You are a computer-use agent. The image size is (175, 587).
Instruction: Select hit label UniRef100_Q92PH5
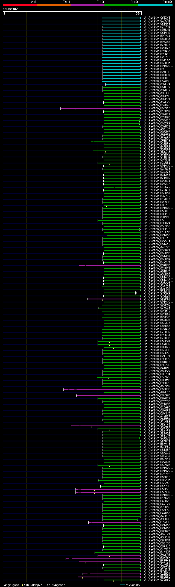point(157,305)
